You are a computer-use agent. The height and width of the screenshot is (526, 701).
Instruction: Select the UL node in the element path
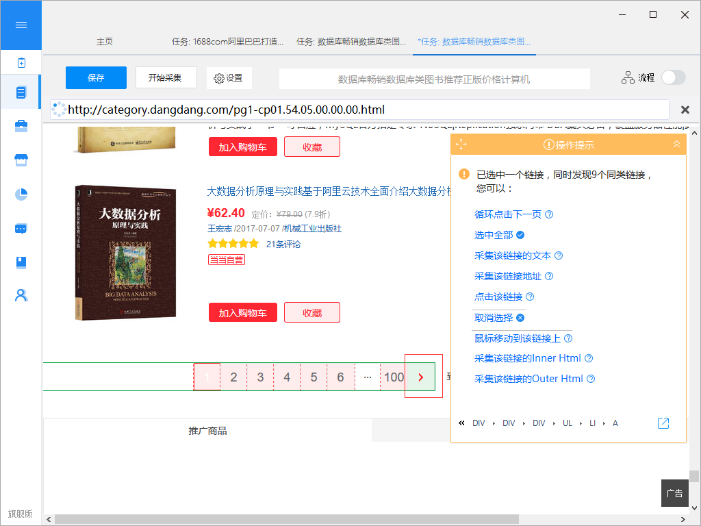point(568,423)
